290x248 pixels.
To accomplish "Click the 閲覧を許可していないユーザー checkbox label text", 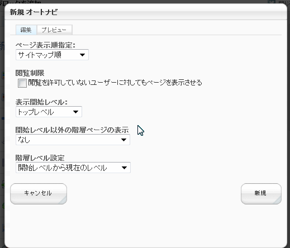I will pyautogui.click(x=115, y=83).
